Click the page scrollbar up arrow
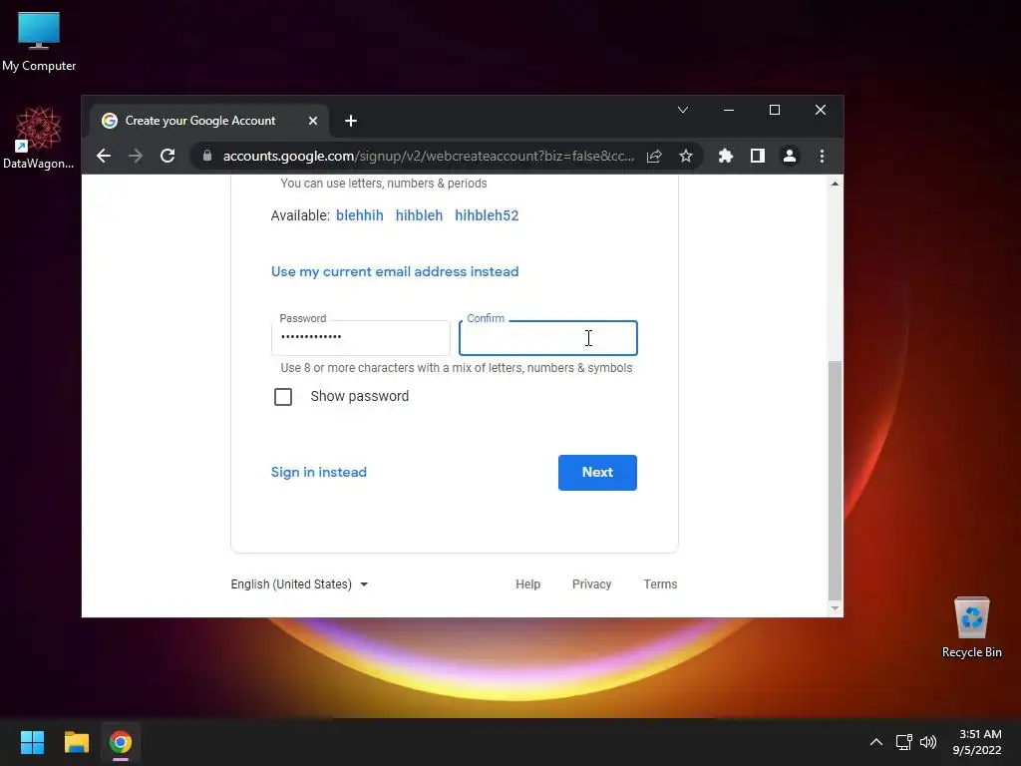 [x=835, y=184]
